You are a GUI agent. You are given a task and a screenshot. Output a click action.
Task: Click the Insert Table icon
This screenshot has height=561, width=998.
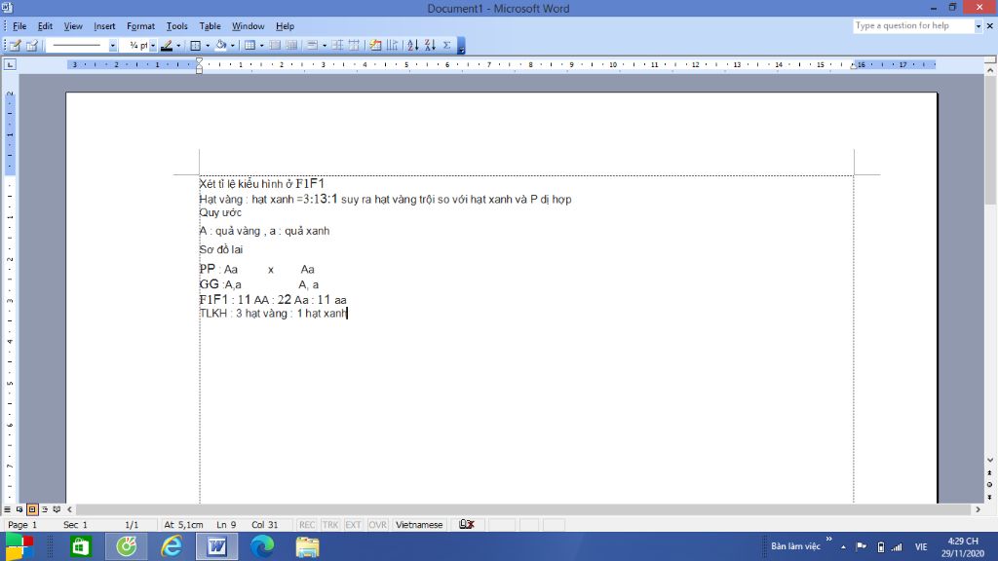(x=249, y=45)
